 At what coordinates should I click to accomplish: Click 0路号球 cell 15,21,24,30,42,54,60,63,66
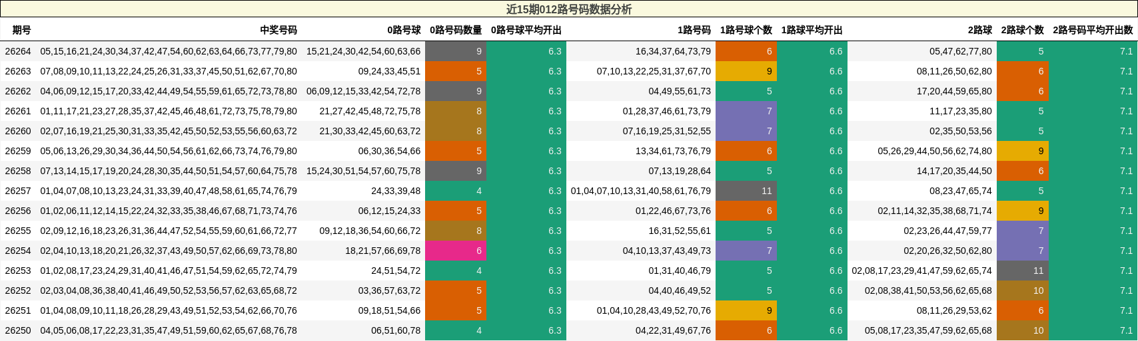pos(364,51)
